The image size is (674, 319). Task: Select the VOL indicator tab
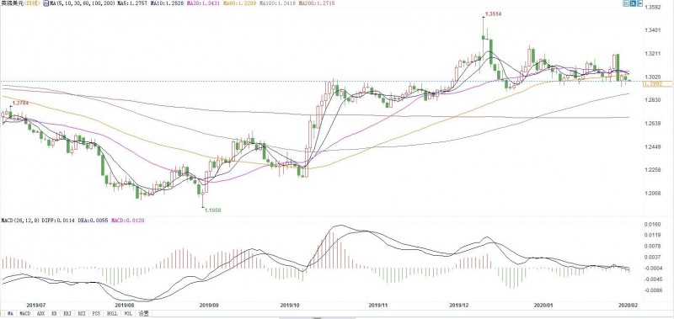click(128, 314)
